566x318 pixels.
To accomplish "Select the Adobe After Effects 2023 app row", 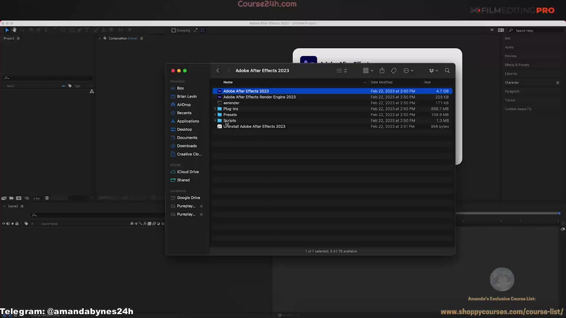I will (332, 91).
